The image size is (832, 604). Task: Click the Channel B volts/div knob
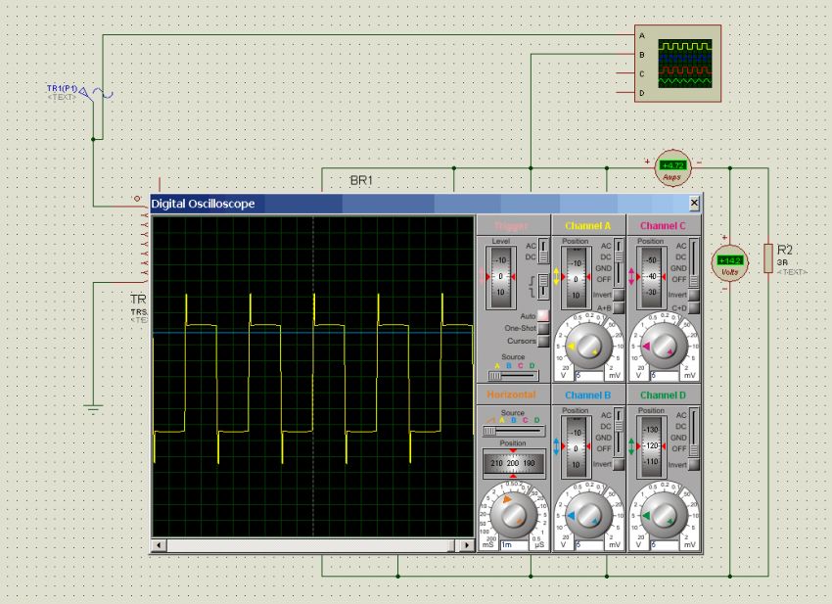coord(588,513)
